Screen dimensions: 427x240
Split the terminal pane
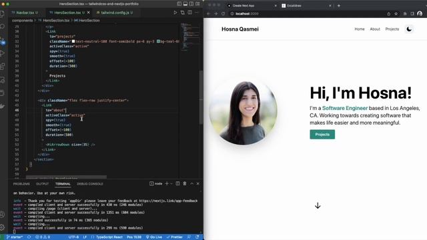pos(177,184)
